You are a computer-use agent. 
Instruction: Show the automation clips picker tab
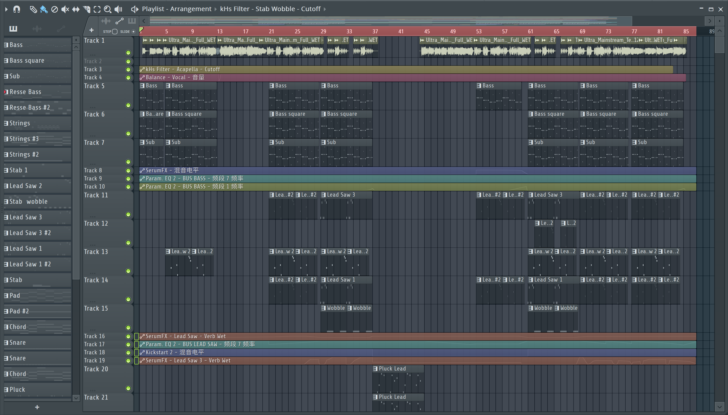[61, 29]
